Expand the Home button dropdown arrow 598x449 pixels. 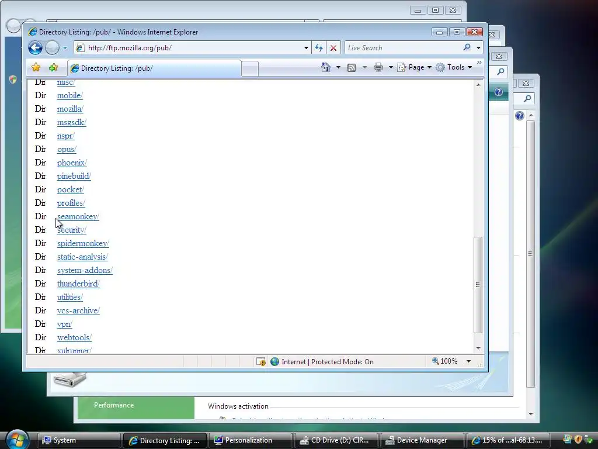tap(338, 68)
